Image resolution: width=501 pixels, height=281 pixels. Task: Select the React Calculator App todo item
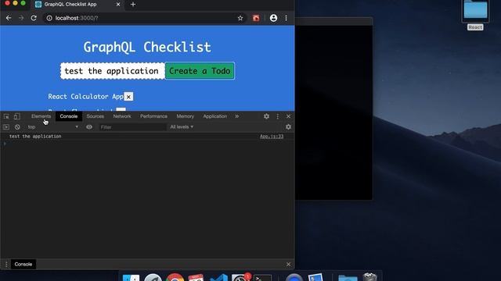click(x=85, y=97)
